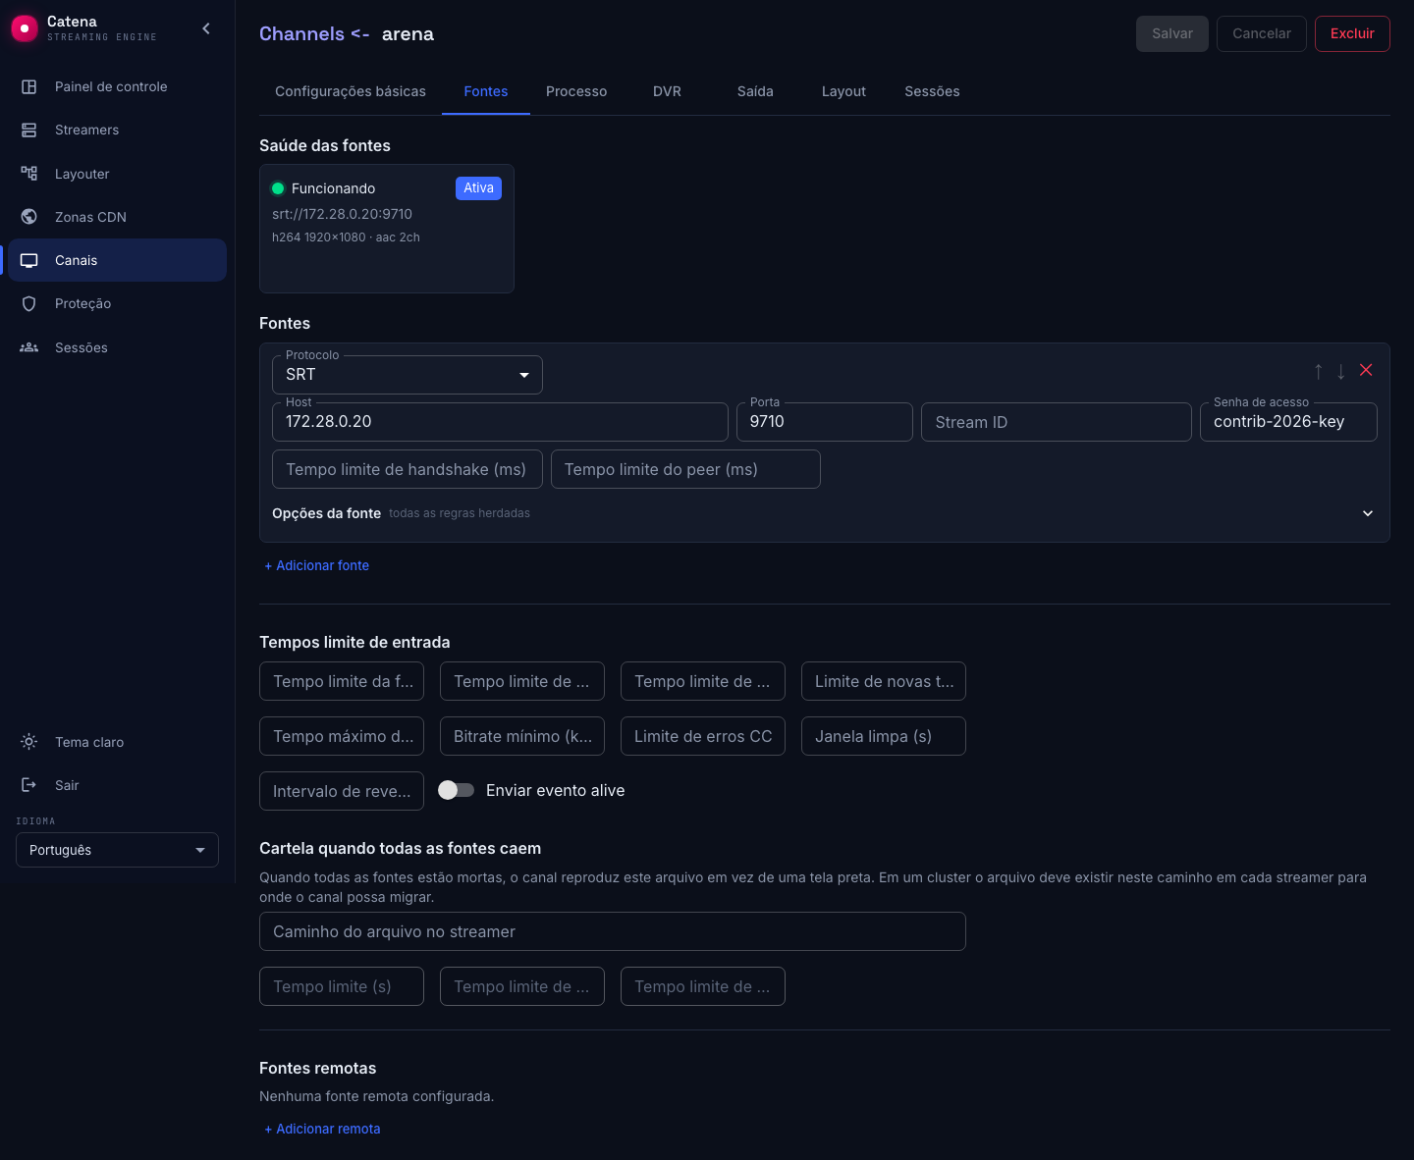Click the Tema claro sun icon
The height and width of the screenshot is (1160, 1414).
29,742
